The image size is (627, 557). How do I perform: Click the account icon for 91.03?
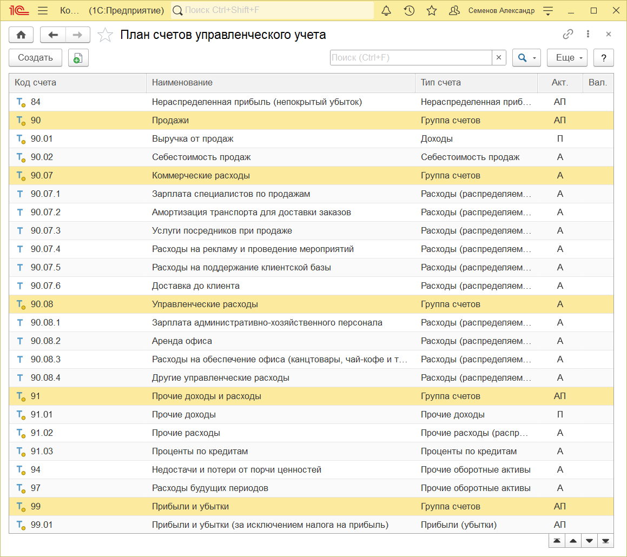tap(21, 452)
